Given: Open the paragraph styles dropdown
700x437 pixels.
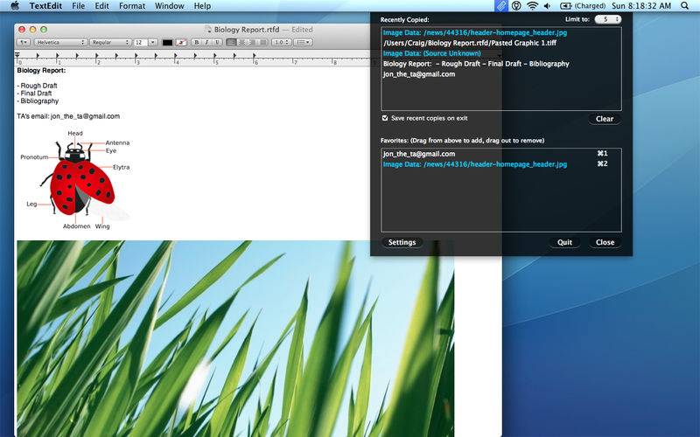Looking at the screenshot, I should (24, 42).
